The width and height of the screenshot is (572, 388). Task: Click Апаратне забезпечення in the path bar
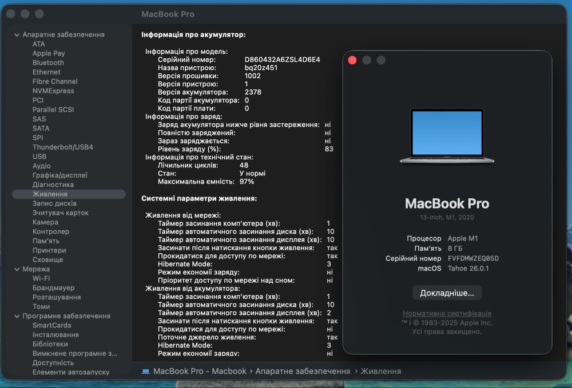(x=303, y=371)
